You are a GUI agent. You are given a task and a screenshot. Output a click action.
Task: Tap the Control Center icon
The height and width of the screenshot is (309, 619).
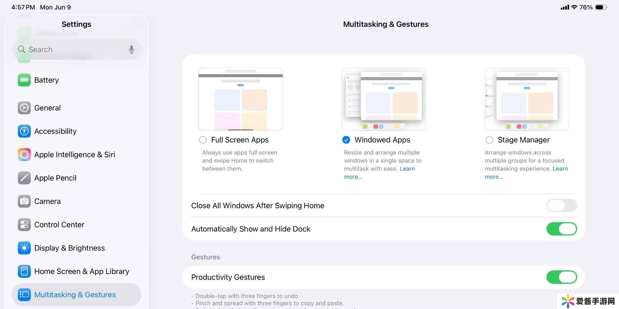tap(24, 225)
